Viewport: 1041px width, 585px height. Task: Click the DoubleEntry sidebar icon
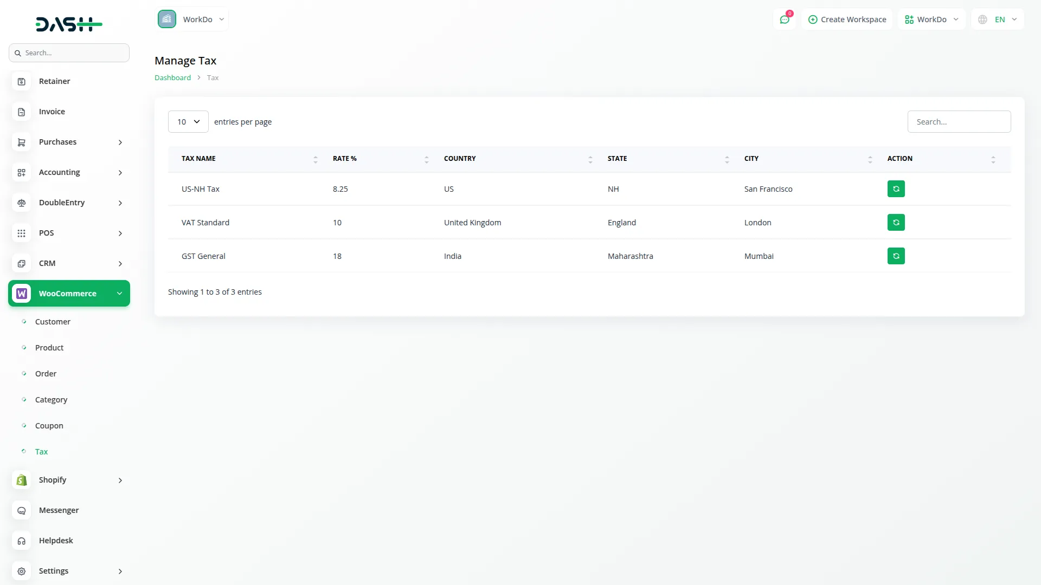pyautogui.click(x=21, y=203)
